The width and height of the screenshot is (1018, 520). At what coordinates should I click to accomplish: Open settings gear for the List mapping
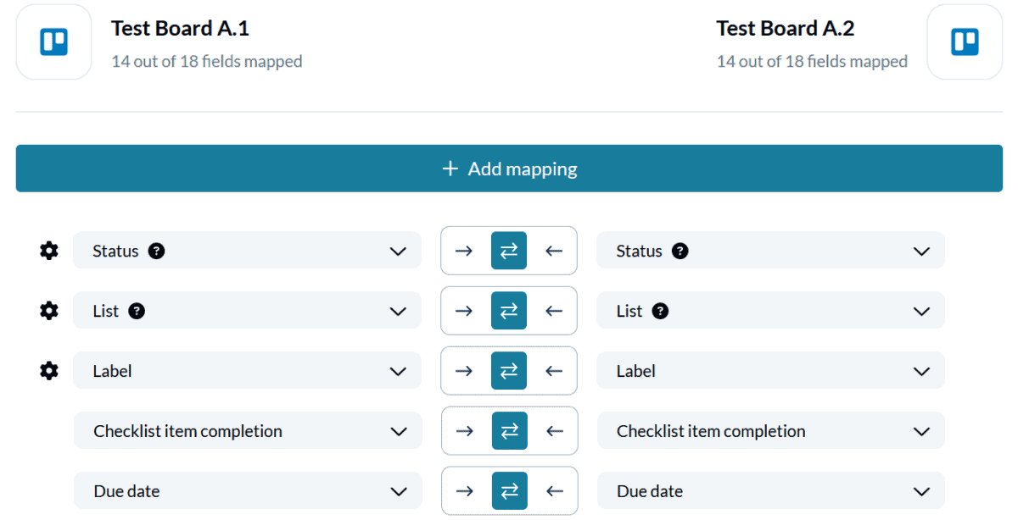pos(48,311)
